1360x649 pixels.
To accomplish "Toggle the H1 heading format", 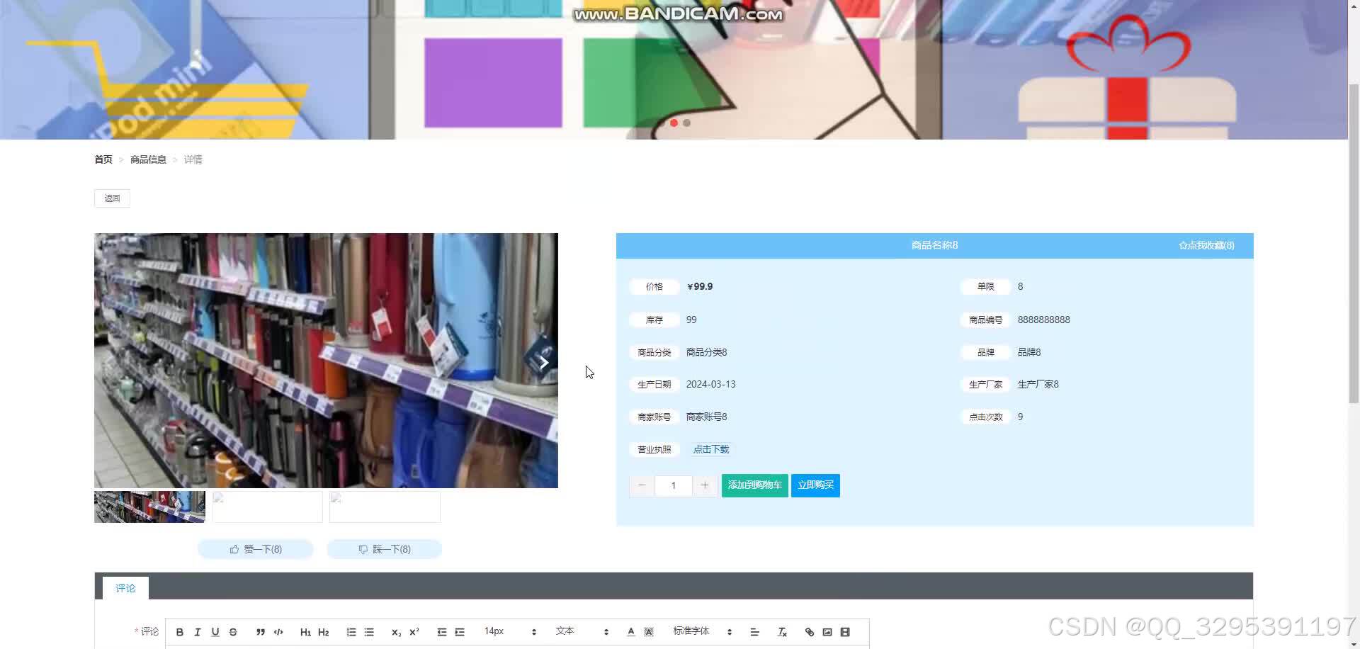I will tap(305, 631).
